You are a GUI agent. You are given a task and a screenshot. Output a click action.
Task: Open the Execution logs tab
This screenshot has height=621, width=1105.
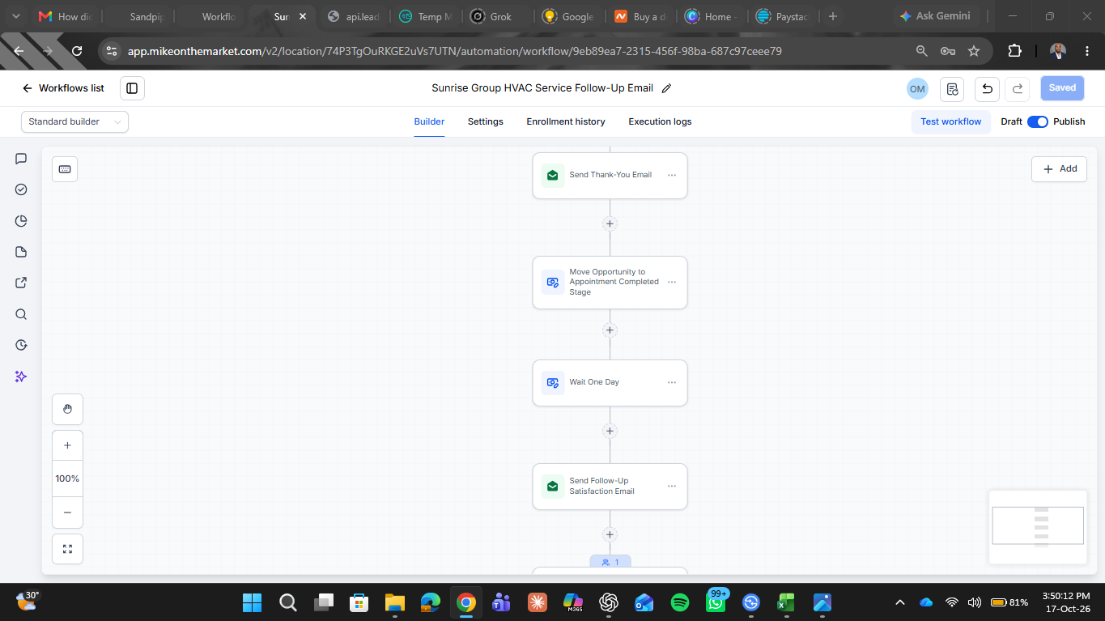pos(660,121)
